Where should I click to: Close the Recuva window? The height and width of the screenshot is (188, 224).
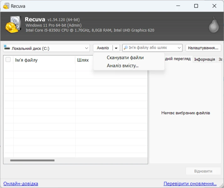pos(214,6)
